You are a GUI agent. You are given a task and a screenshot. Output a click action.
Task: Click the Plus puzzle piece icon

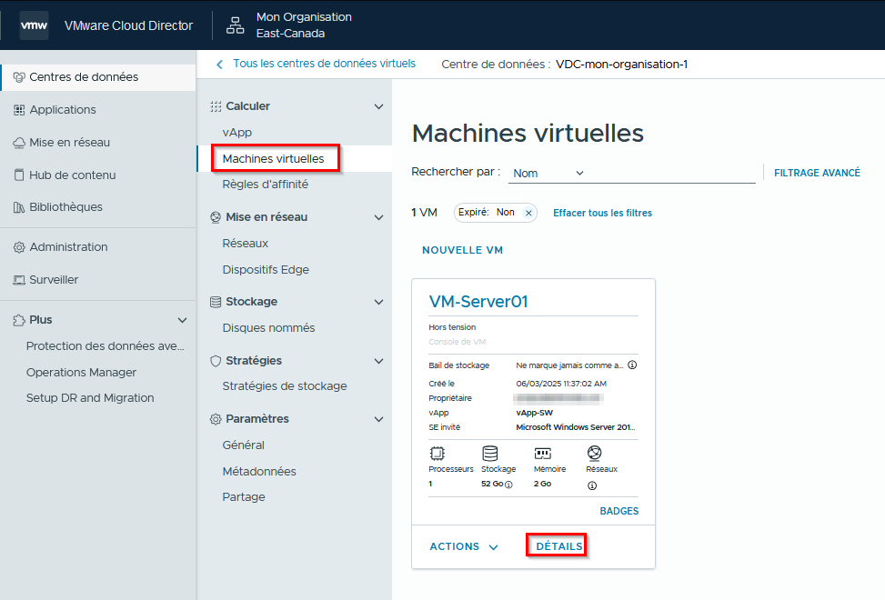[x=19, y=320]
